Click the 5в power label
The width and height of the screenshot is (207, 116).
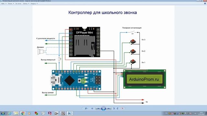tap(147, 102)
